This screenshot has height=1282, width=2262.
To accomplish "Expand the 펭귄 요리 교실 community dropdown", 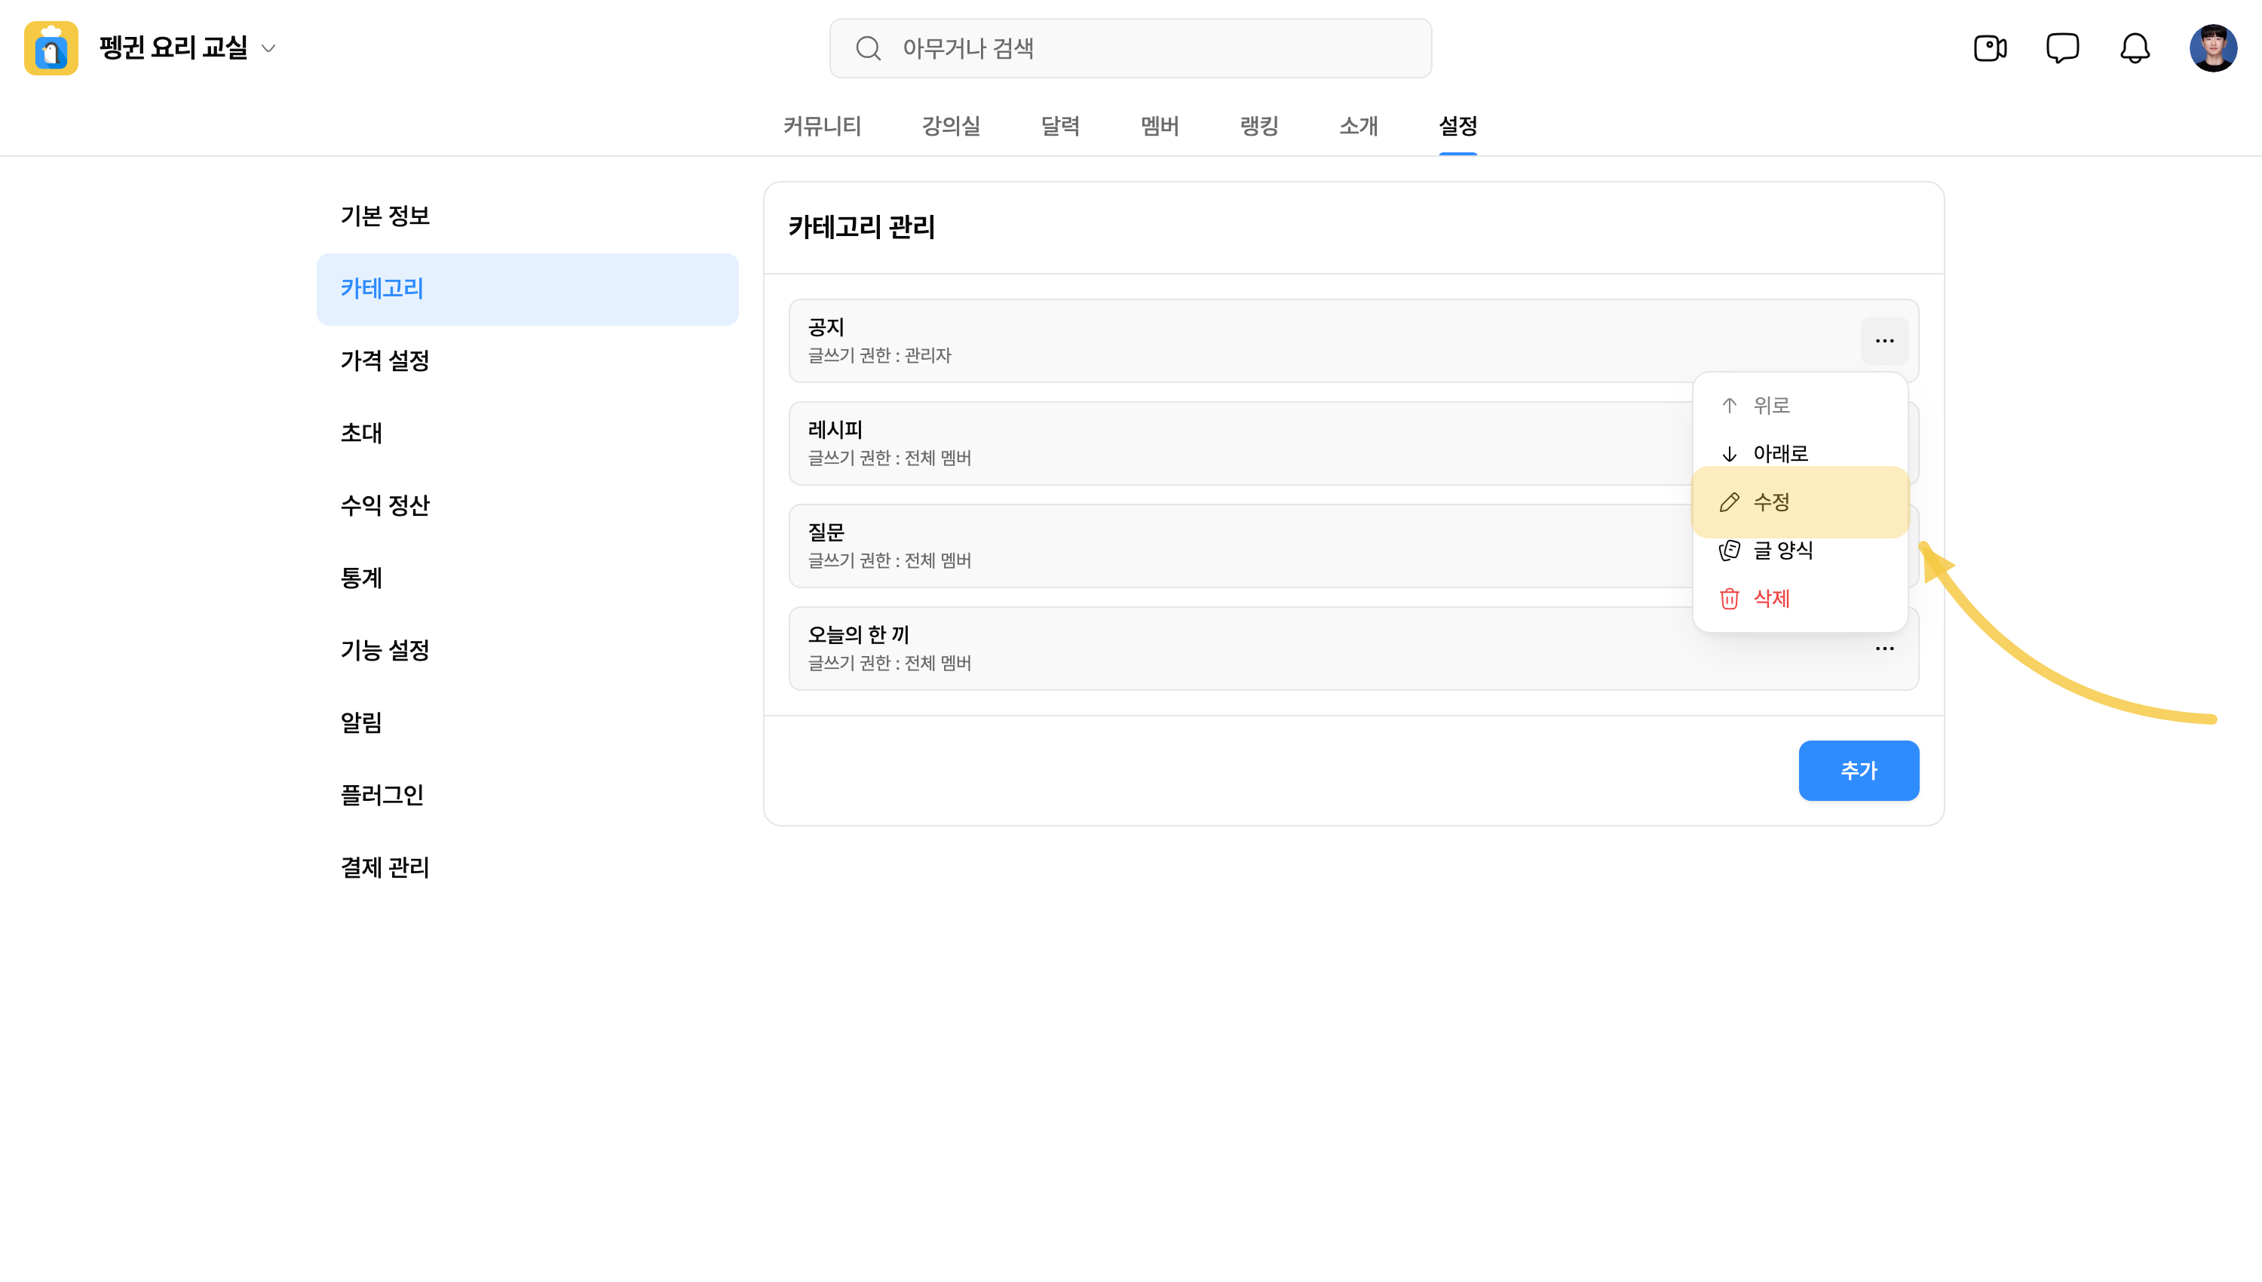I will point(269,48).
